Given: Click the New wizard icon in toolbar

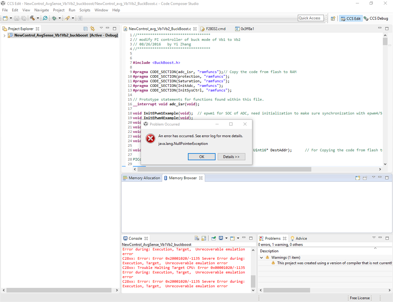Looking at the screenshot, I should pyautogui.click(x=5, y=18).
